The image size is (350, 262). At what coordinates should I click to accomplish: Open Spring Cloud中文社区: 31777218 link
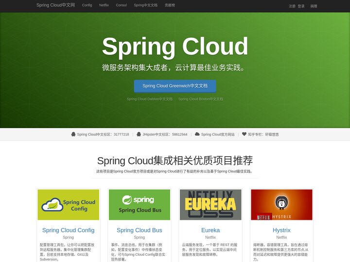103,134
